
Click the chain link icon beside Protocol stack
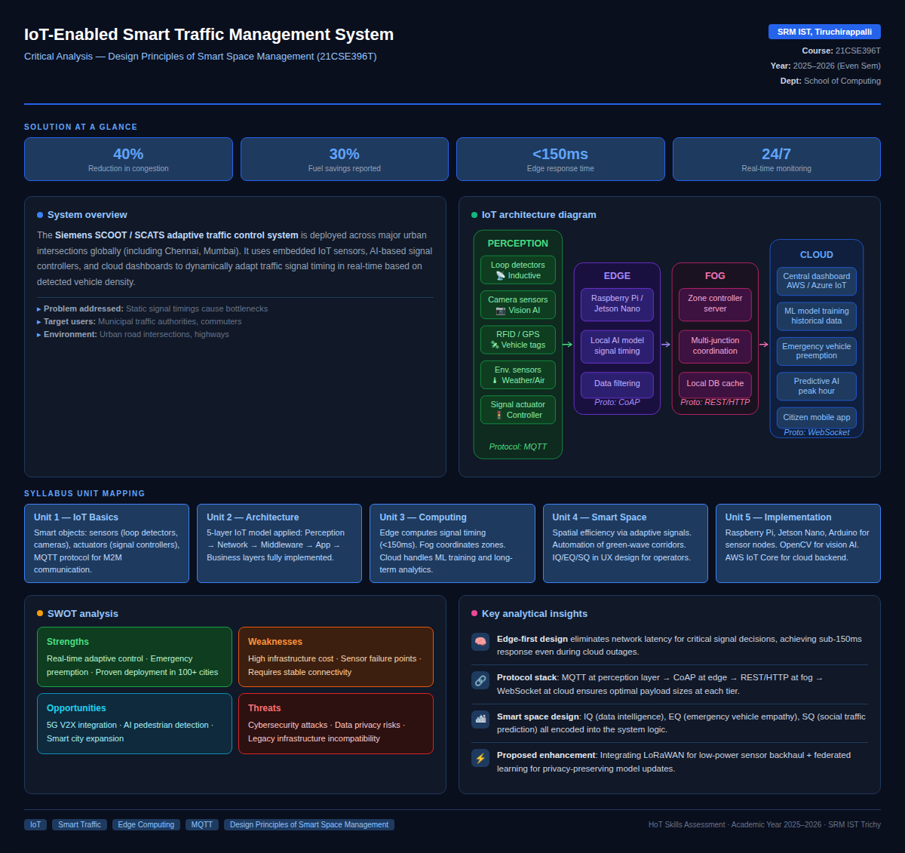point(480,680)
